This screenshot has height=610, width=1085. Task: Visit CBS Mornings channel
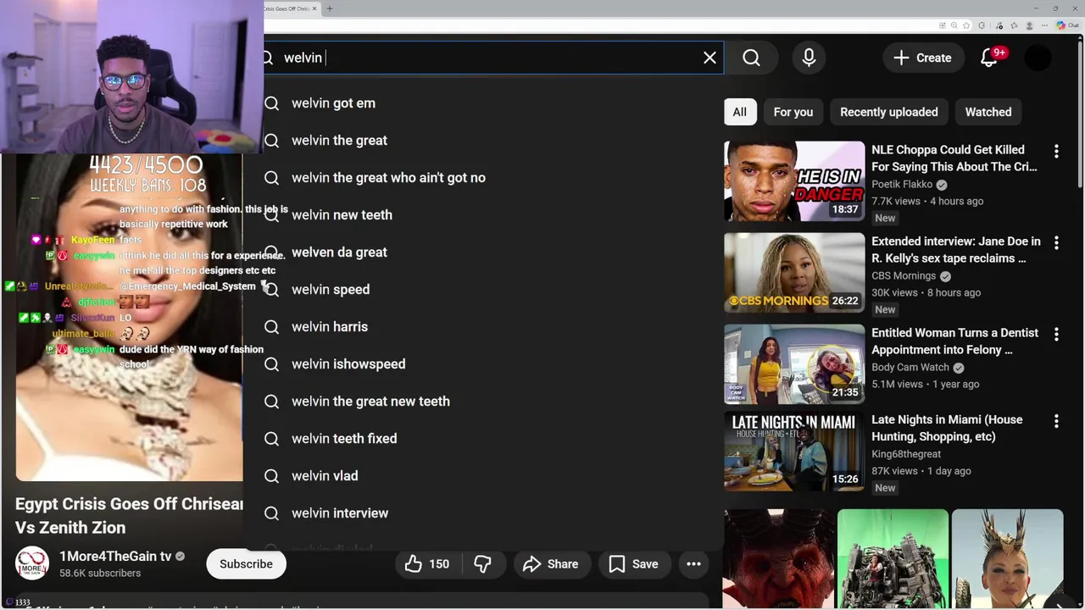pos(904,276)
